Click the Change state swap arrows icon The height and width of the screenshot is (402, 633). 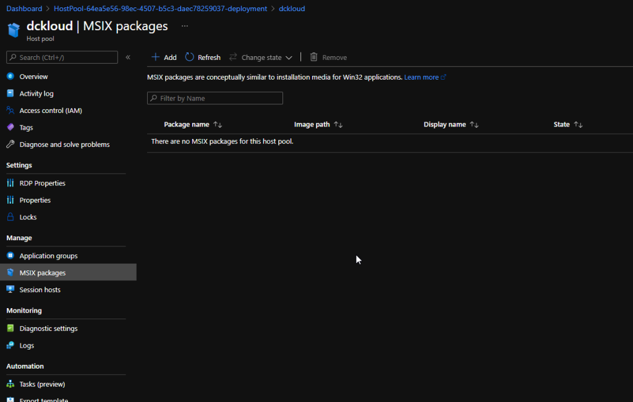tap(233, 57)
